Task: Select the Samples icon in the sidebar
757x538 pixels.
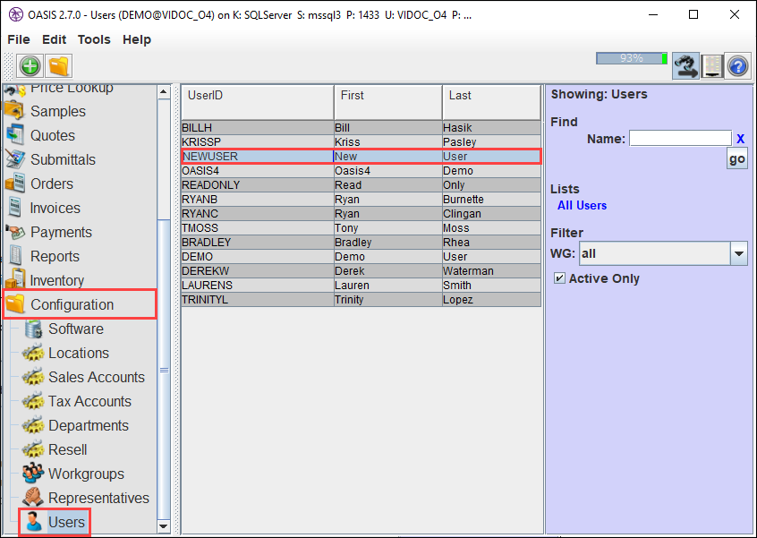Action: click(x=14, y=111)
